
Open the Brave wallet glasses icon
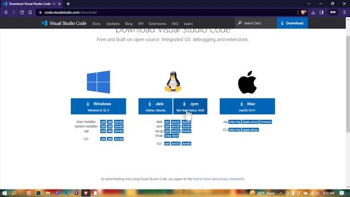pyautogui.click(x=333, y=12)
